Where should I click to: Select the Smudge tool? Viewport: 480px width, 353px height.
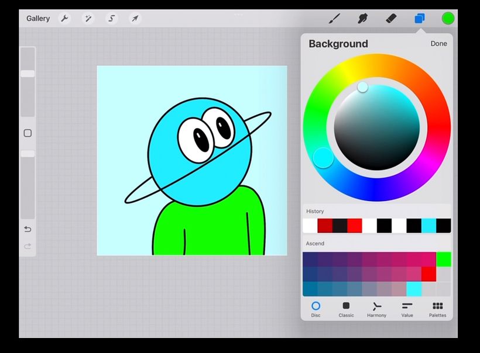pos(363,19)
